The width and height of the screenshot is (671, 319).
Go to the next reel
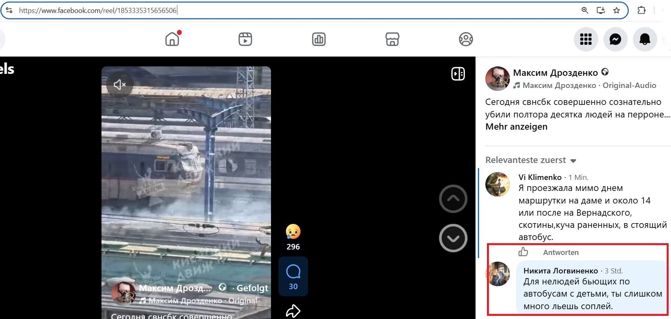[453, 238]
